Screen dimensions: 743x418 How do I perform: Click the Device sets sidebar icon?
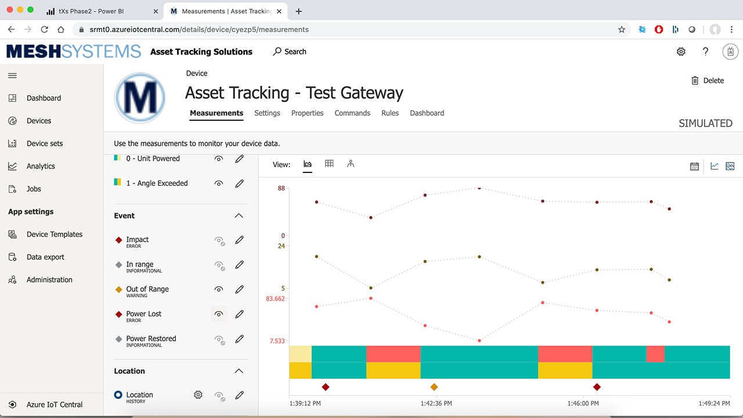[x=12, y=143]
